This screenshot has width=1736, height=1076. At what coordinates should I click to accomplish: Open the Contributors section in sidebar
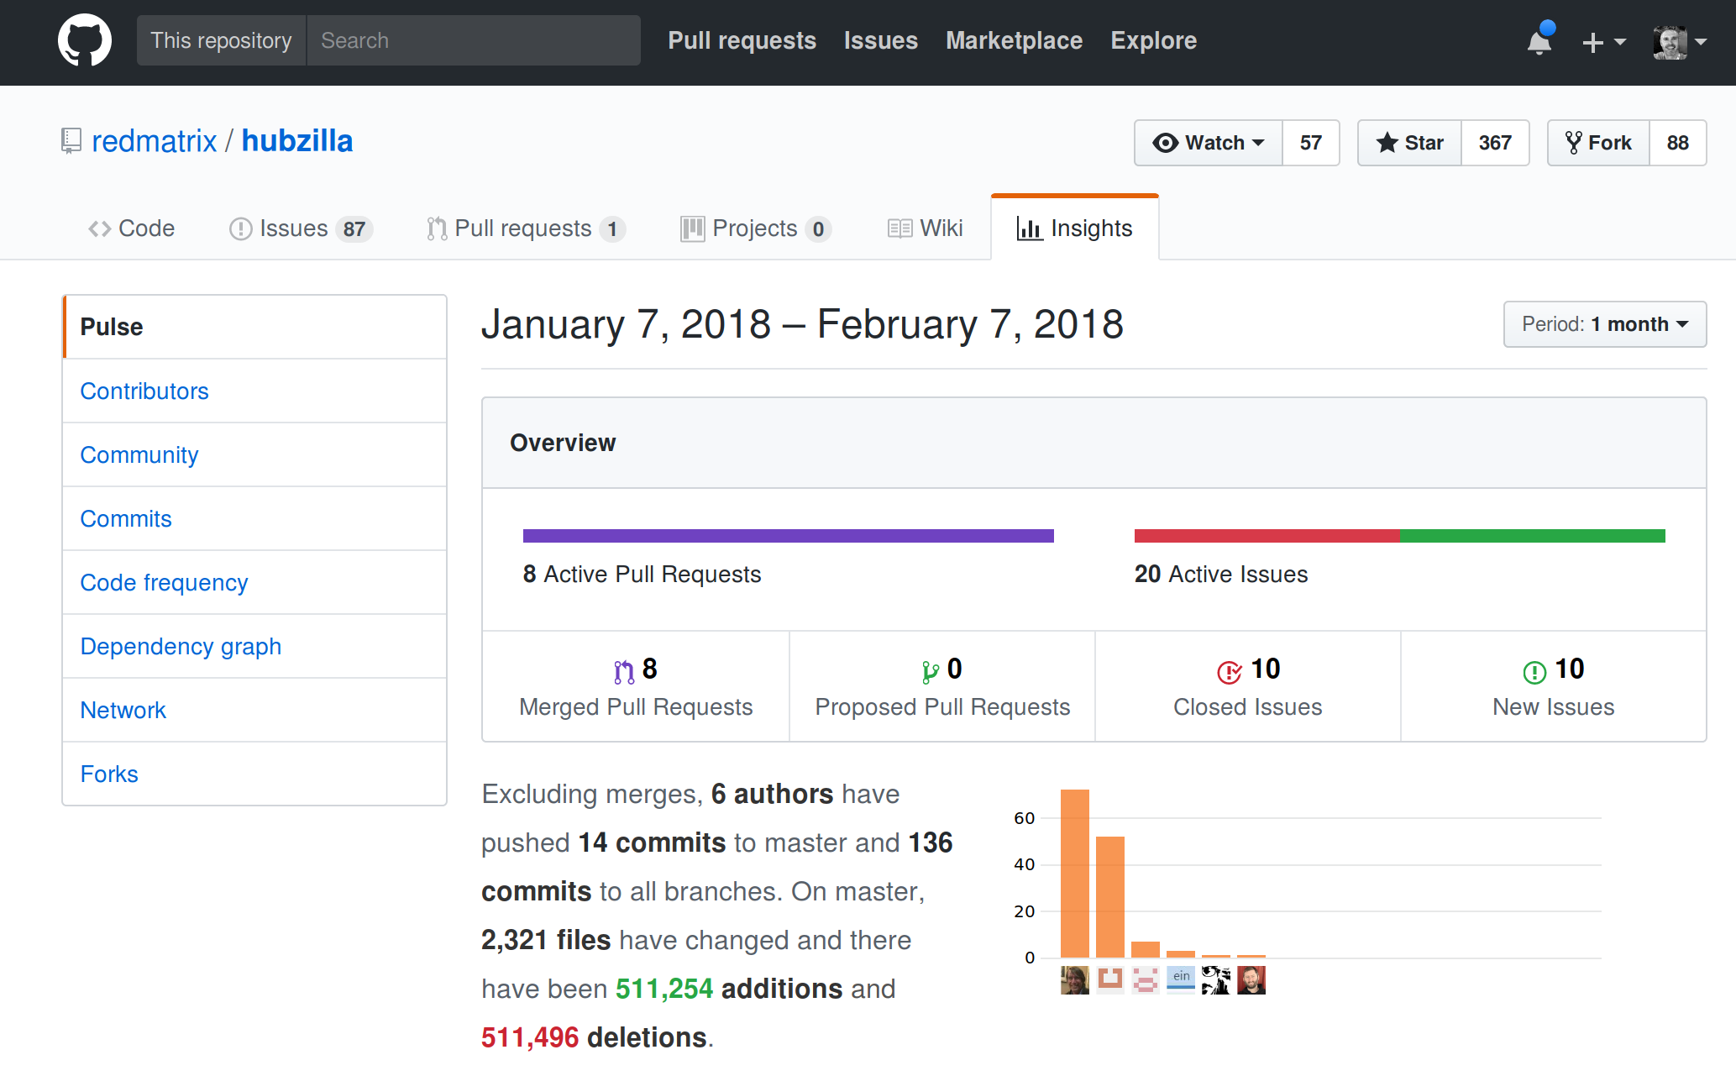[x=144, y=391]
